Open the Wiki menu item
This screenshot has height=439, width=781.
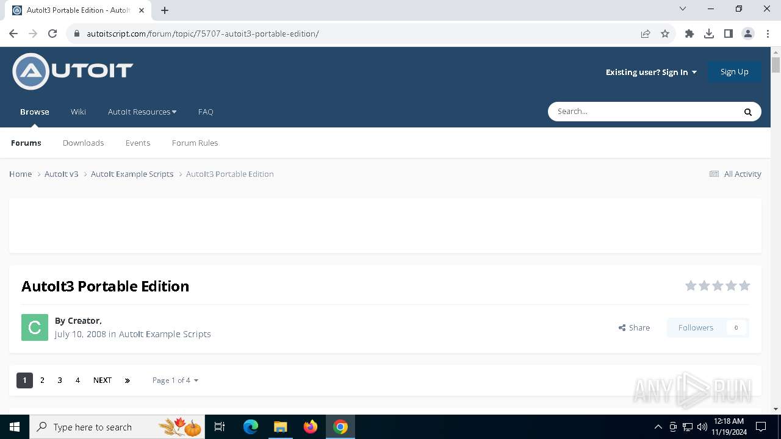(x=78, y=112)
